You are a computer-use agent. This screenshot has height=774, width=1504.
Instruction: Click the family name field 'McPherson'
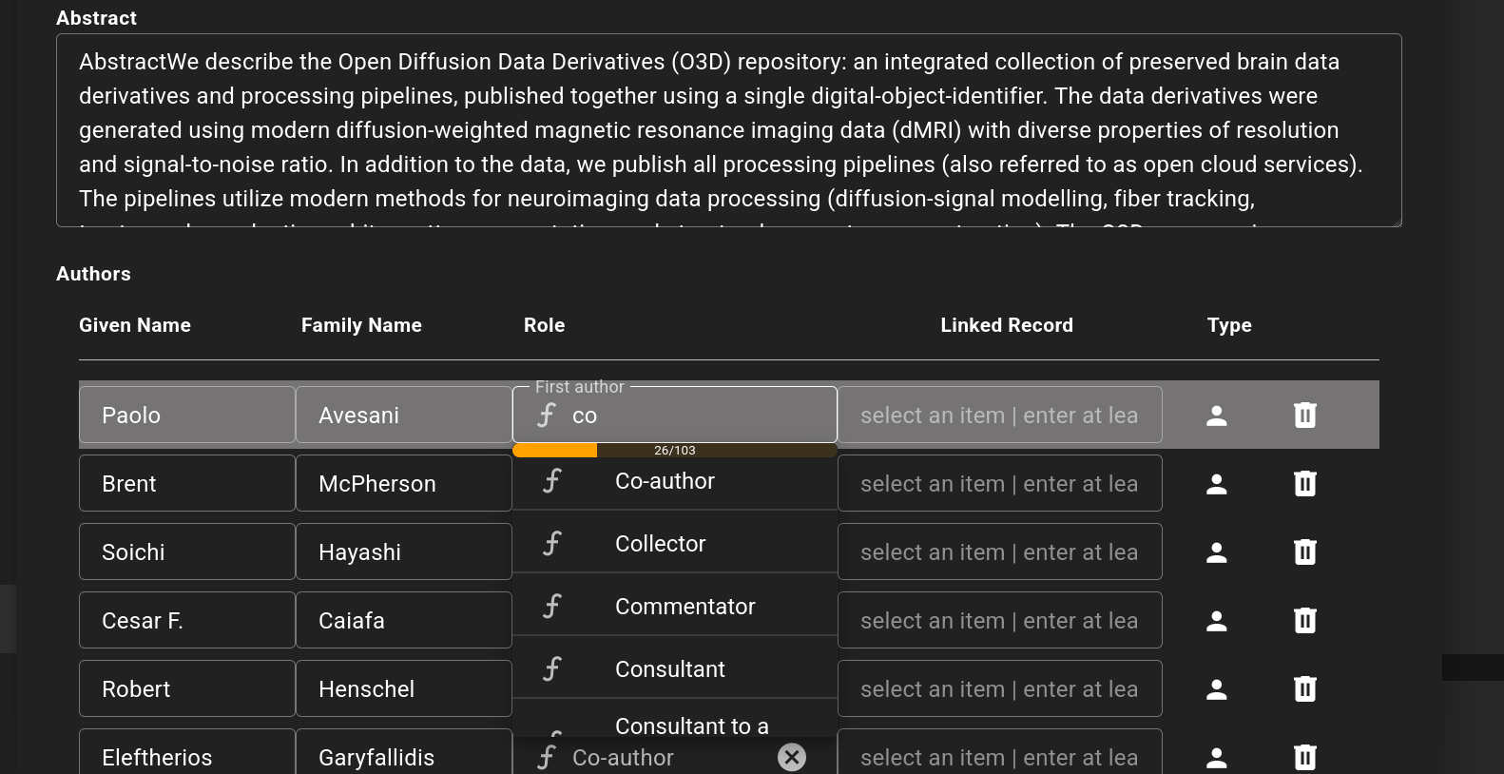404,483
